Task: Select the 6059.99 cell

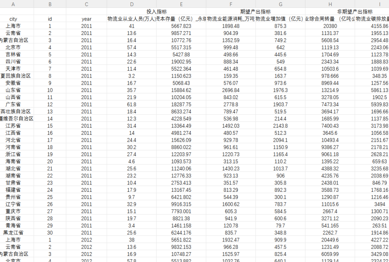Action: point(330,254)
